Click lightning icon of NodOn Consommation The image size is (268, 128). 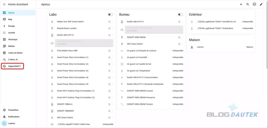pyautogui.click(x=122, y=78)
